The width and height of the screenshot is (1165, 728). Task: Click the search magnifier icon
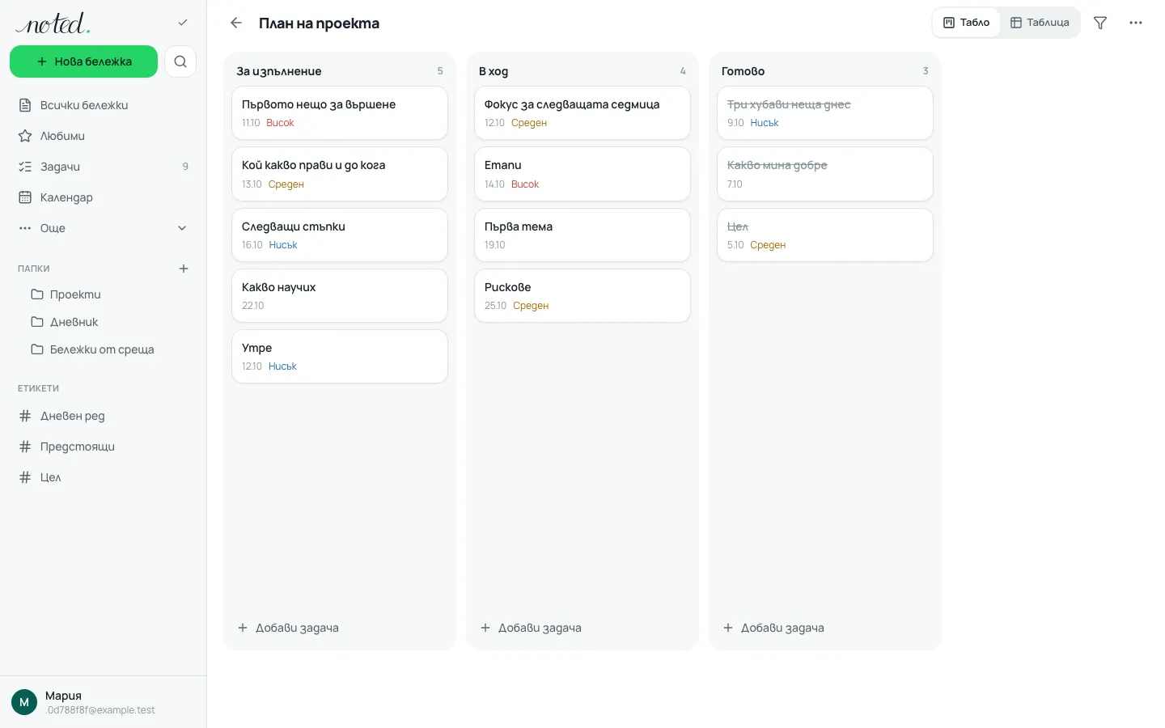pyautogui.click(x=180, y=61)
